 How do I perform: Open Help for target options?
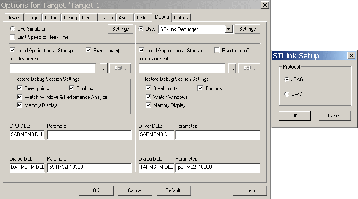[x=250, y=190]
